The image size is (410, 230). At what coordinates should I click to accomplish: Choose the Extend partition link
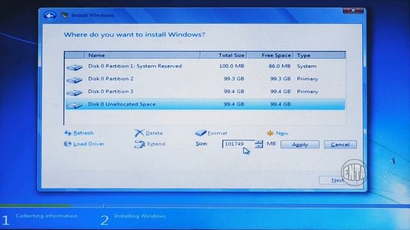coord(156,144)
